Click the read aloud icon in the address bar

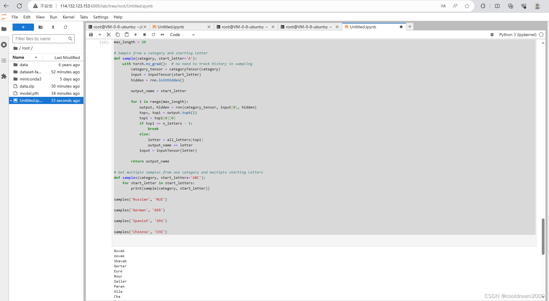click(455, 6)
